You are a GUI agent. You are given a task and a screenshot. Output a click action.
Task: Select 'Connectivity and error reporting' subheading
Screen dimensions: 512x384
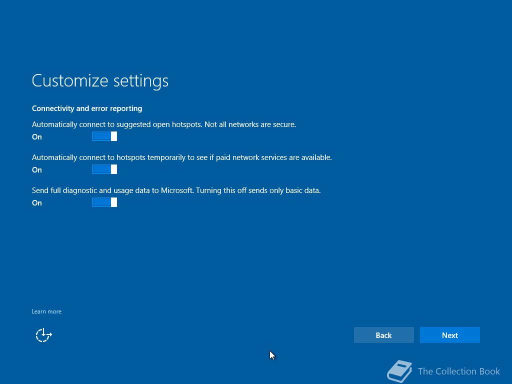87,108
